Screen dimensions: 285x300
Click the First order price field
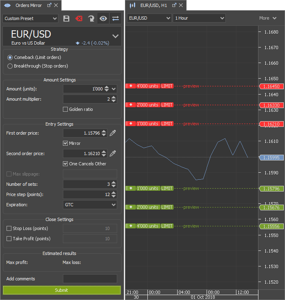pos(85,133)
